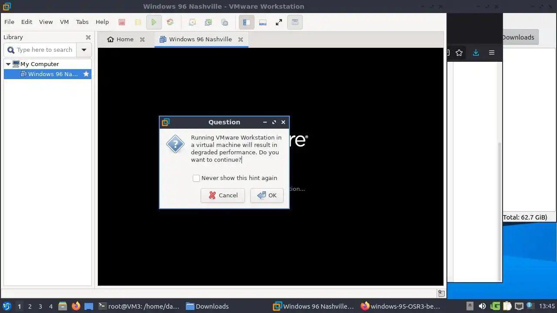Select My Computer in the Library tree
The height and width of the screenshot is (313, 557).
coord(40,64)
